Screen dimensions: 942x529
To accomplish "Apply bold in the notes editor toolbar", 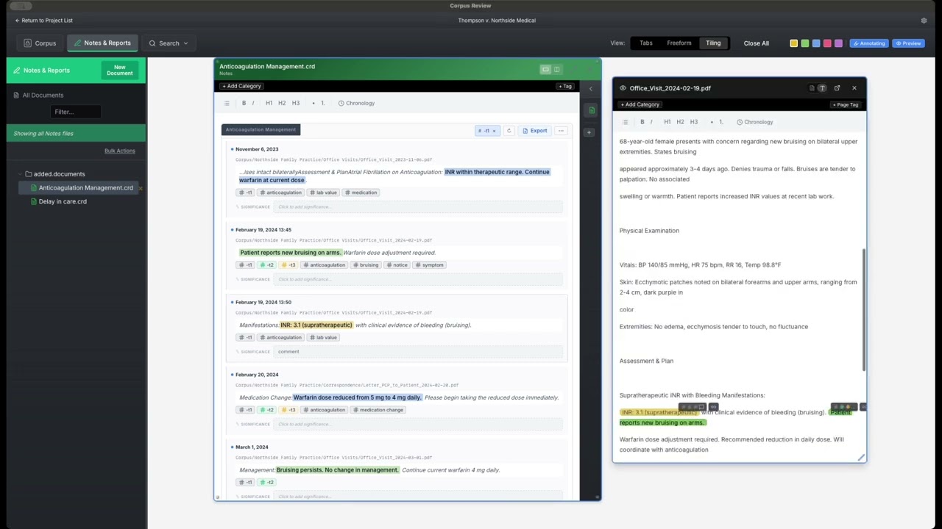I will tap(244, 103).
